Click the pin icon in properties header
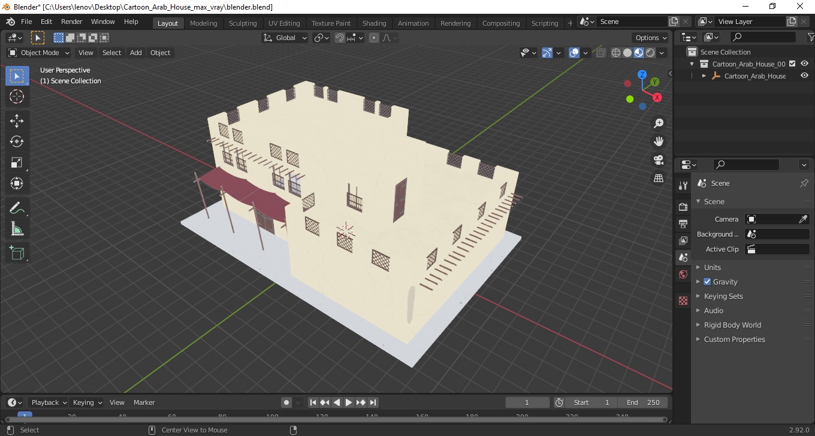815x436 pixels. (804, 183)
